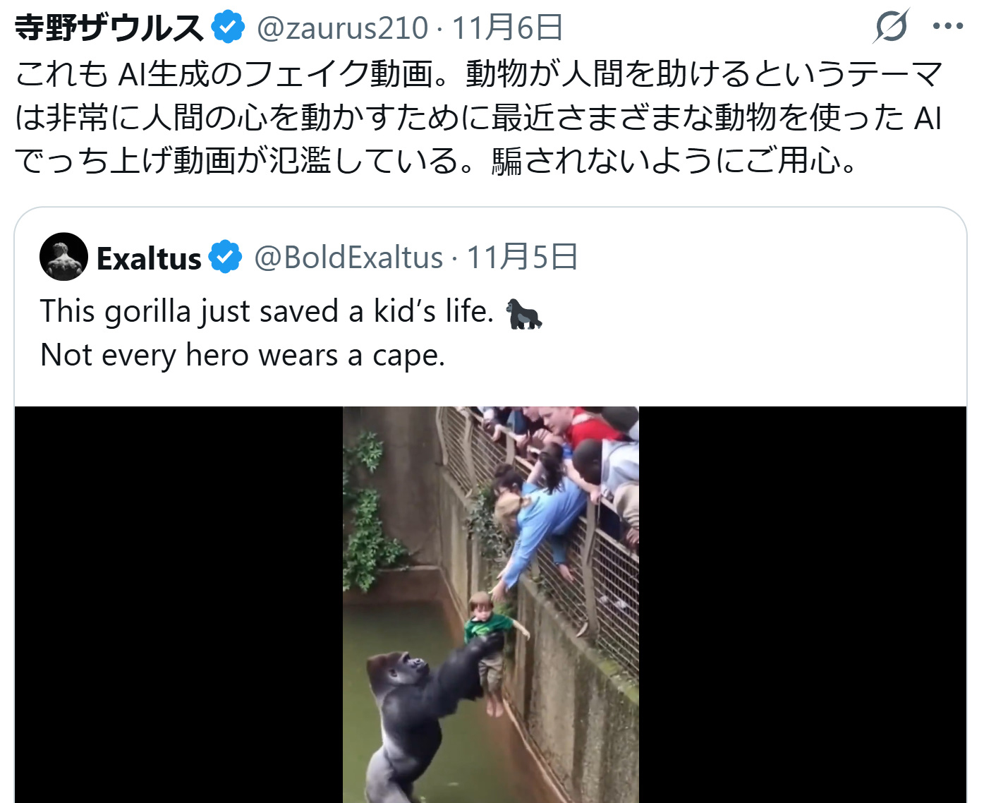Open the Exaltus display name
984x803 pixels.
point(149,258)
